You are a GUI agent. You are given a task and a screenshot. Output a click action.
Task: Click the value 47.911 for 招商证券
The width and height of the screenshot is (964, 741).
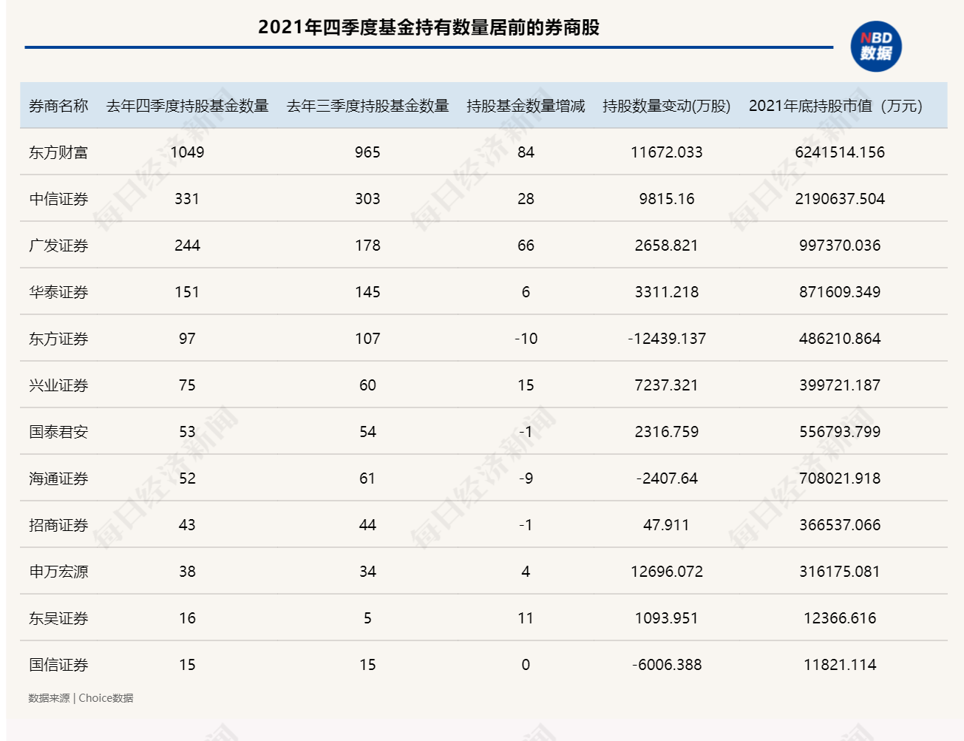click(x=666, y=525)
